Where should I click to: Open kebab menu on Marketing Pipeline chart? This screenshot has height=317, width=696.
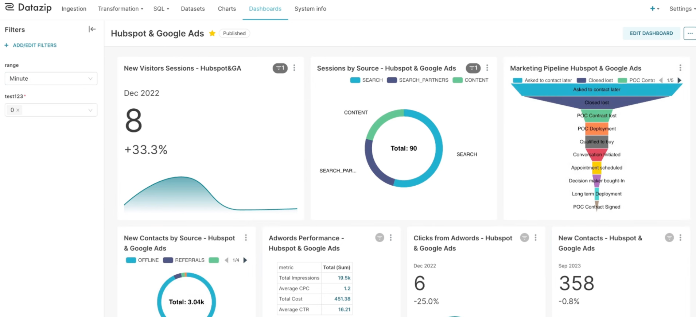click(x=680, y=68)
